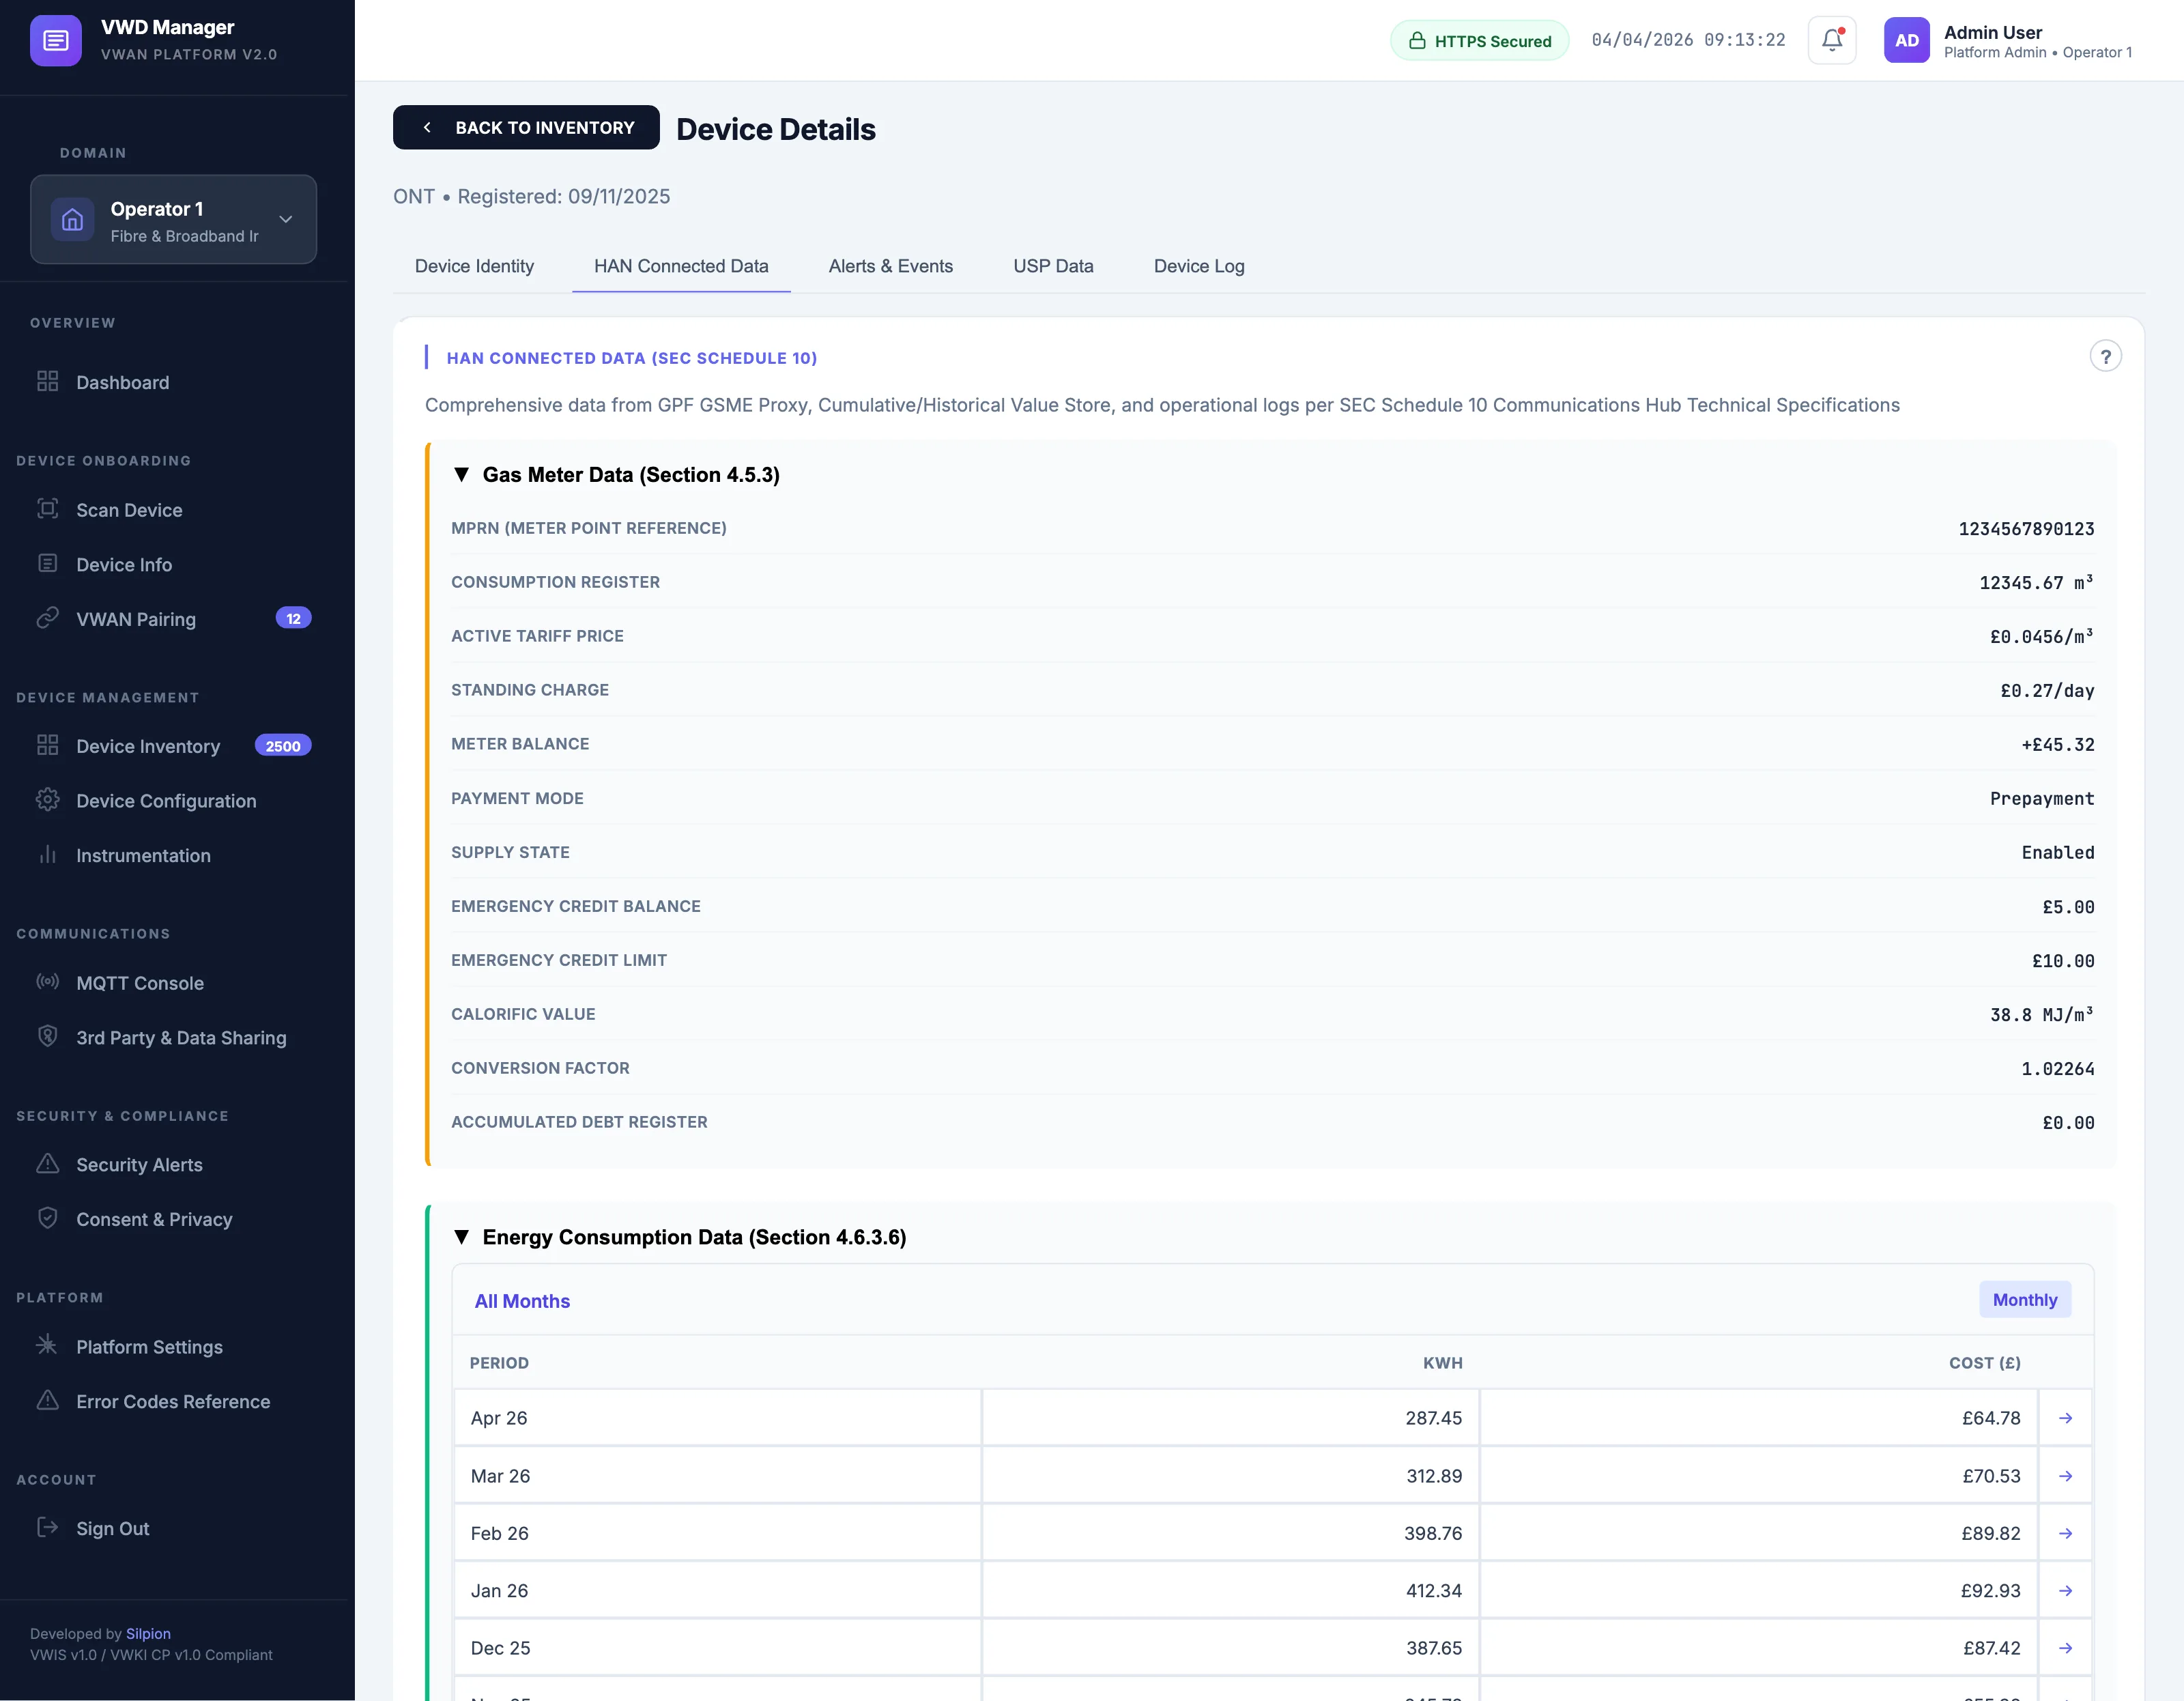Open Security Alerts page

[139, 1165]
